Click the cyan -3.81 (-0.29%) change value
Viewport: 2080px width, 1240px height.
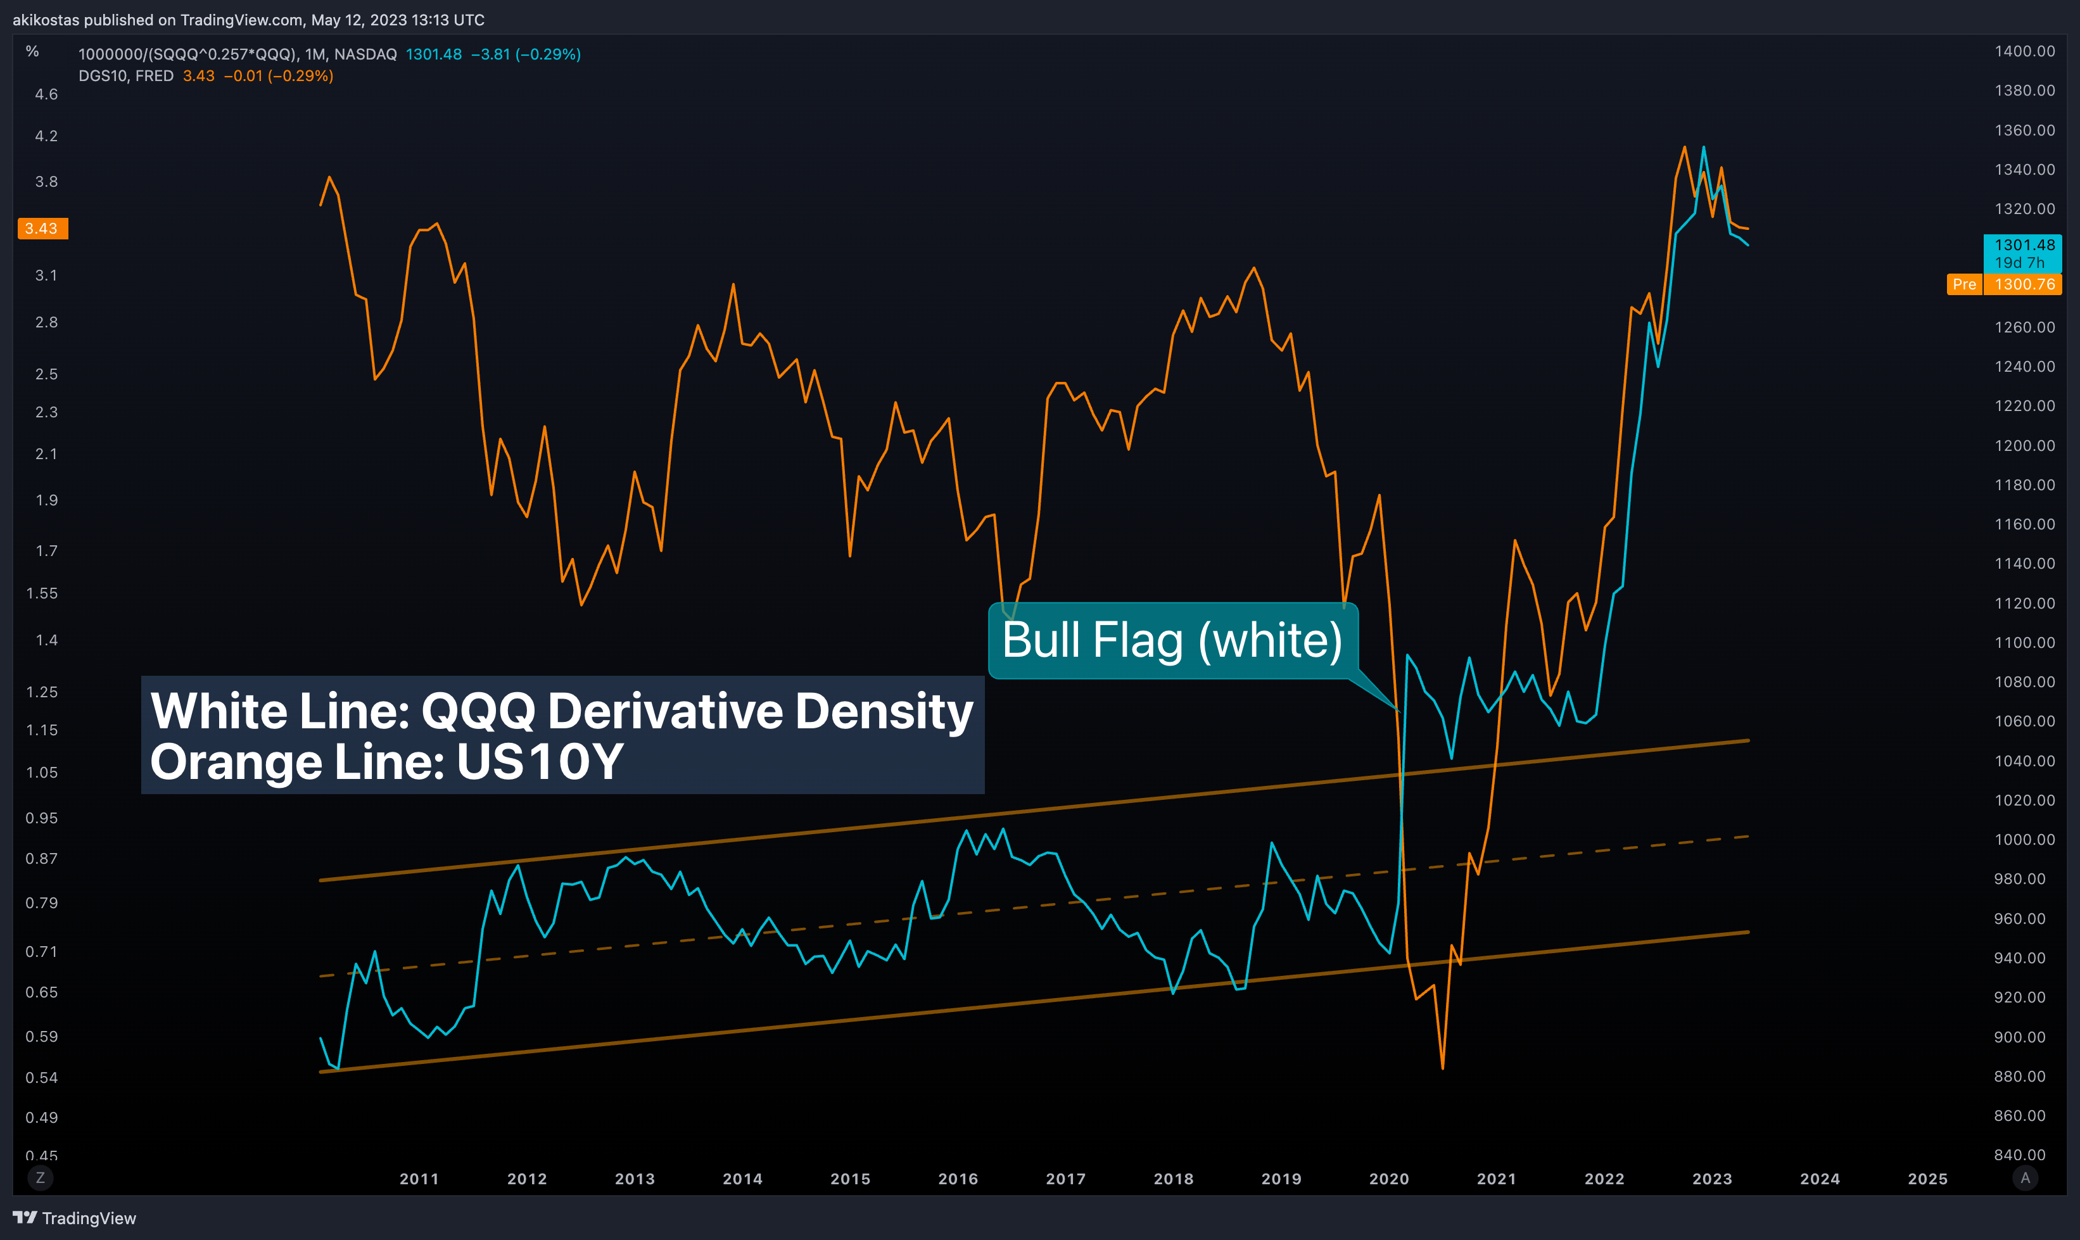pos(526,54)
